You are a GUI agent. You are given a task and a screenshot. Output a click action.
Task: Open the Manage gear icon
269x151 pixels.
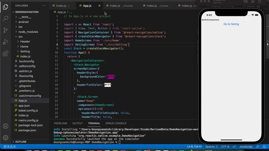pyautogui.click(x=5, y=138)
